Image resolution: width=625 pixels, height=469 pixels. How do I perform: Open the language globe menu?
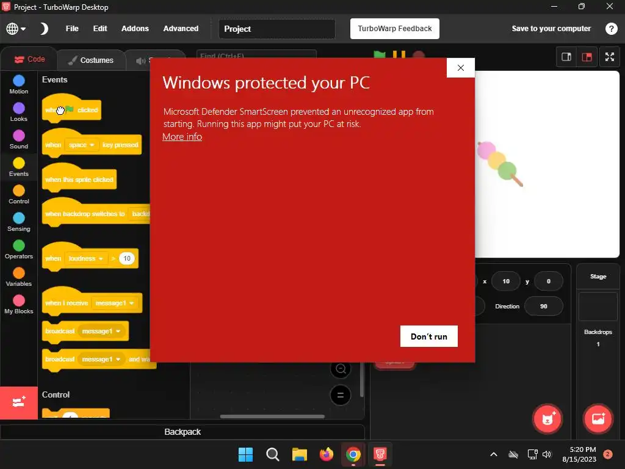pyautogui.click(x=15, y=29)
